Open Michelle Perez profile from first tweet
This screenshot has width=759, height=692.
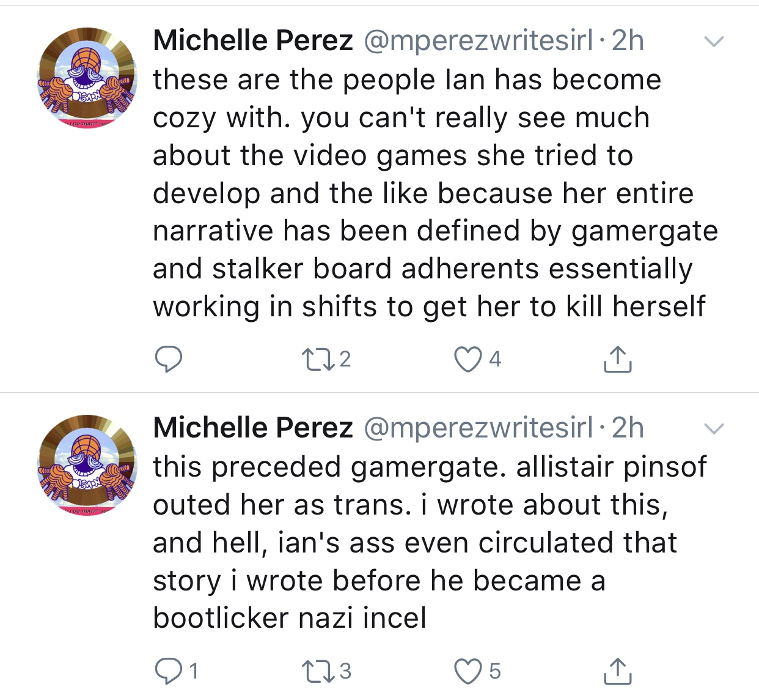(x=253, y=40)
